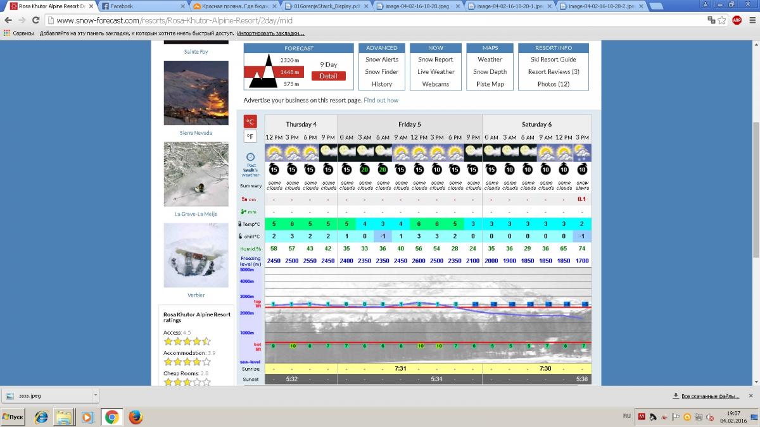Switch temperature units to Celsius
Image resolution: width=760 pixels, height=427 pixels.
(251, 121)
